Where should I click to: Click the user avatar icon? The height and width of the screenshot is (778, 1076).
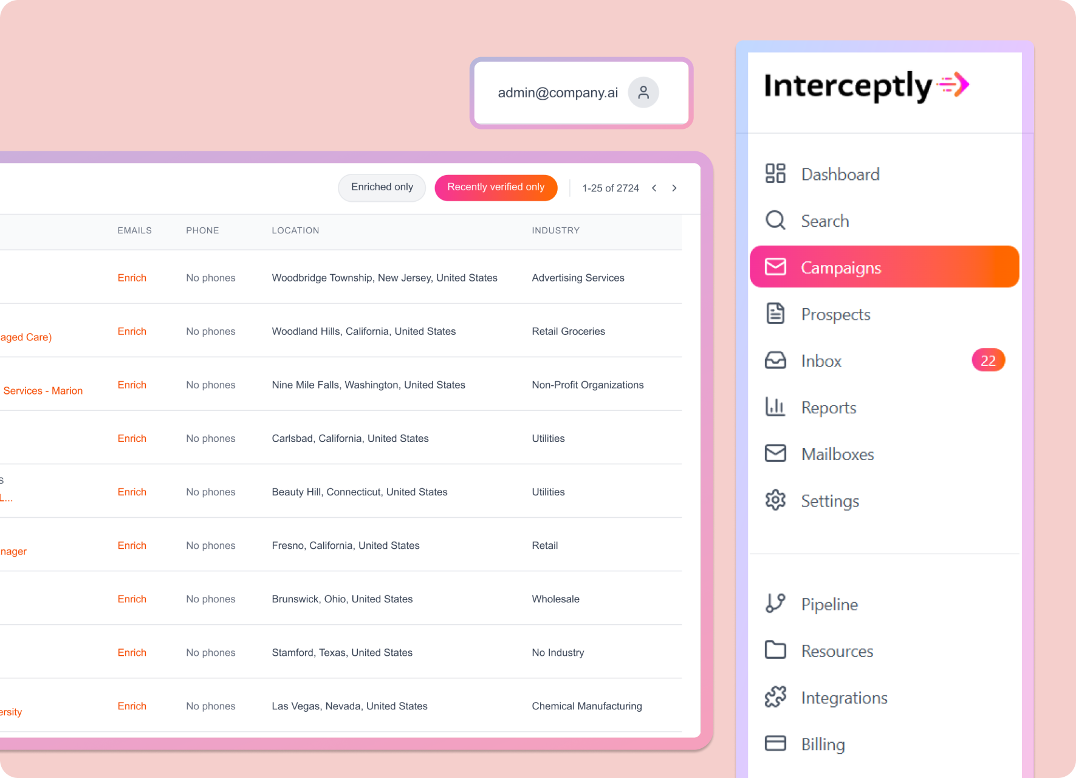tap(643, 92)
